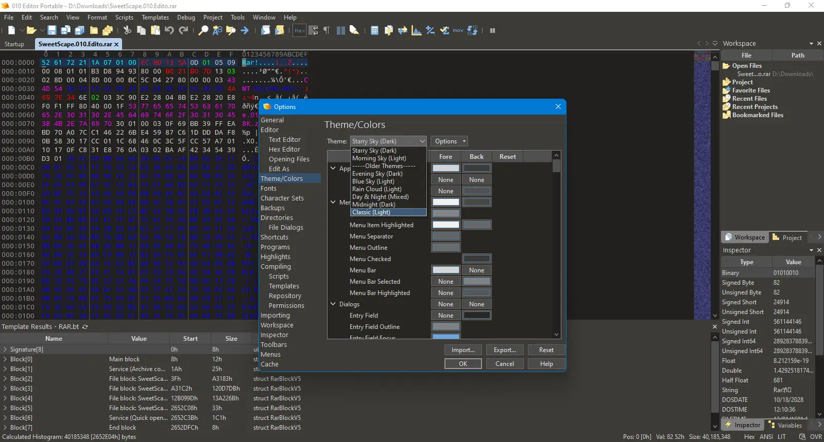Select Fonts in the options list
This screenshot has height=442, width=824.
268,189
